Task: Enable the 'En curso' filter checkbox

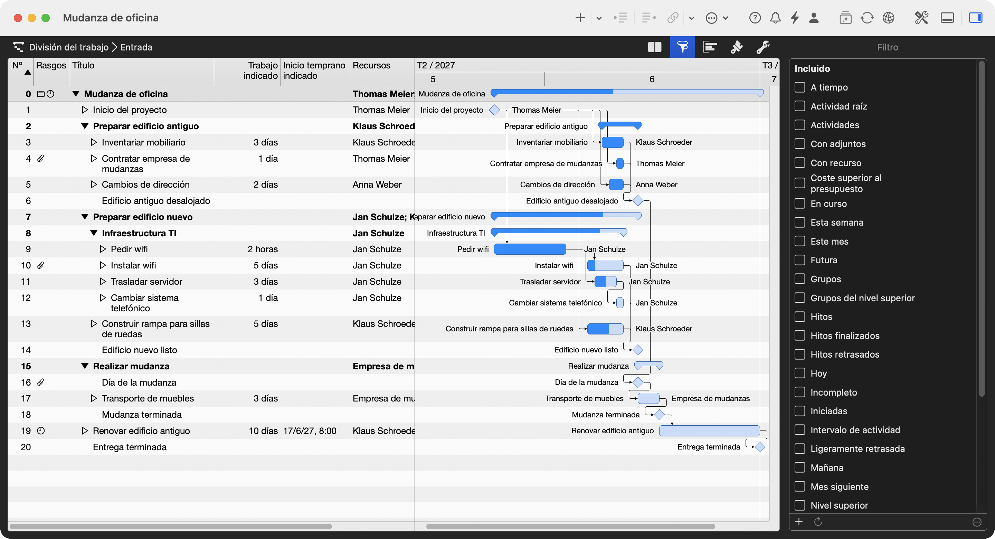Action: 799,204
